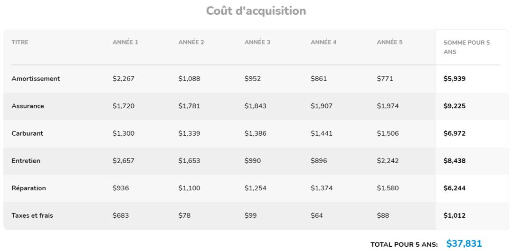Click the TOTAL POUR 5 ANS label
Image resolution: width=513 pixels, height=251 pixels.
(x=404, y=245)
